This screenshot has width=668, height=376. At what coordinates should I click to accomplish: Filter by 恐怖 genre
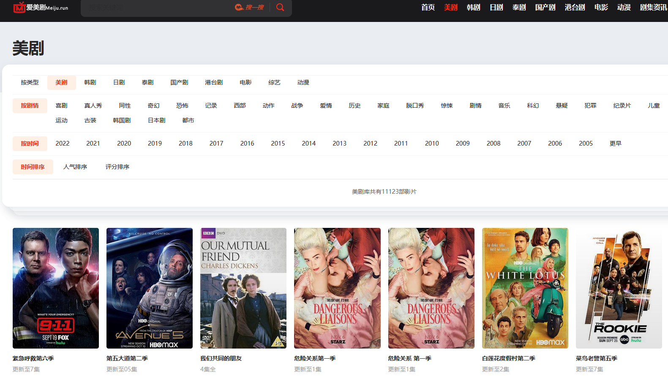point(182,105)
